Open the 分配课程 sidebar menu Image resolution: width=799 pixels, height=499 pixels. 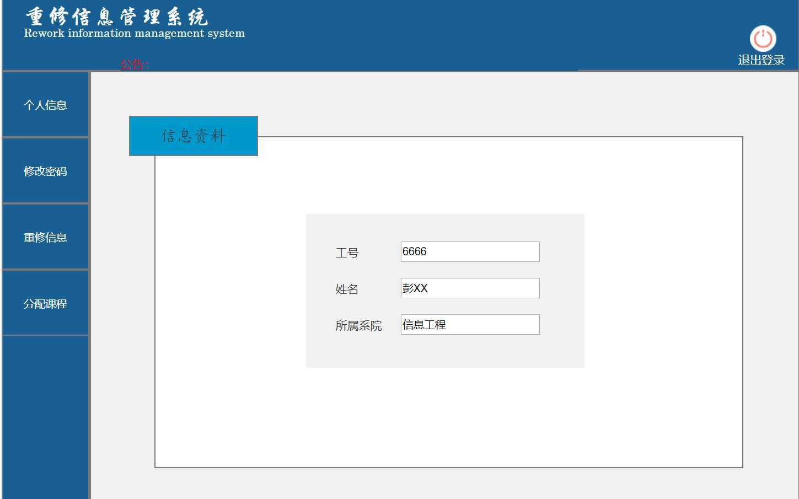[45, 303]
